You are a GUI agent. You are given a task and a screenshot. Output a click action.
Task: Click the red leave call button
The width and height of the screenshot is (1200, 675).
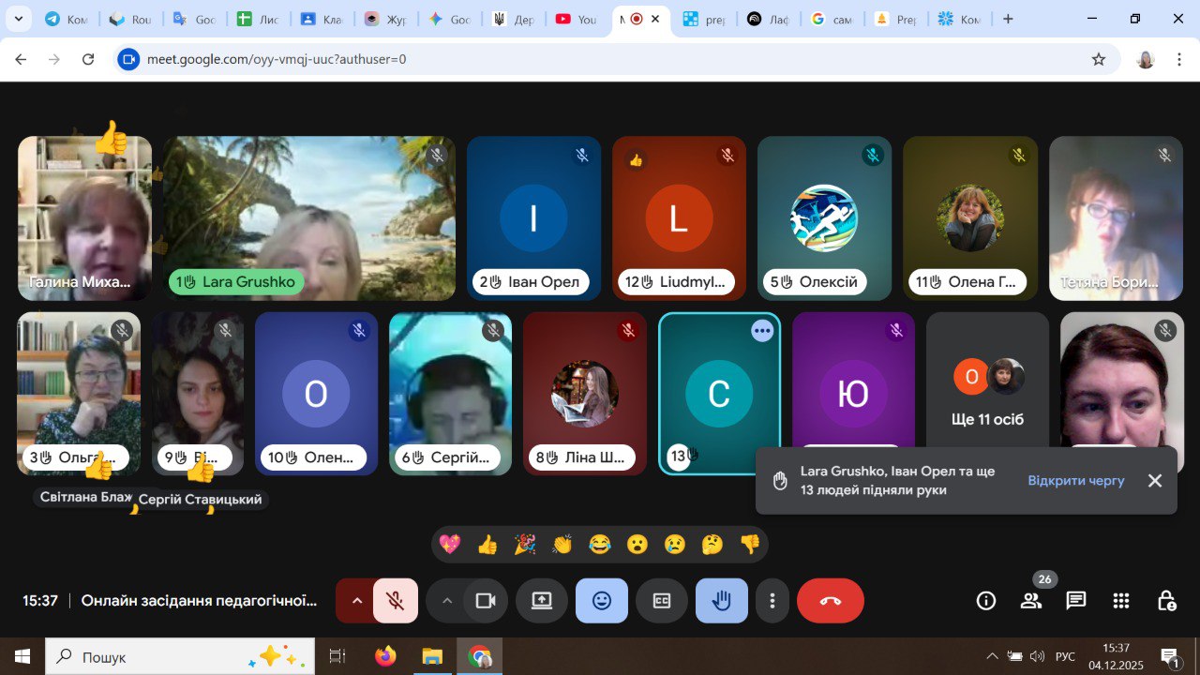(830, 601)
